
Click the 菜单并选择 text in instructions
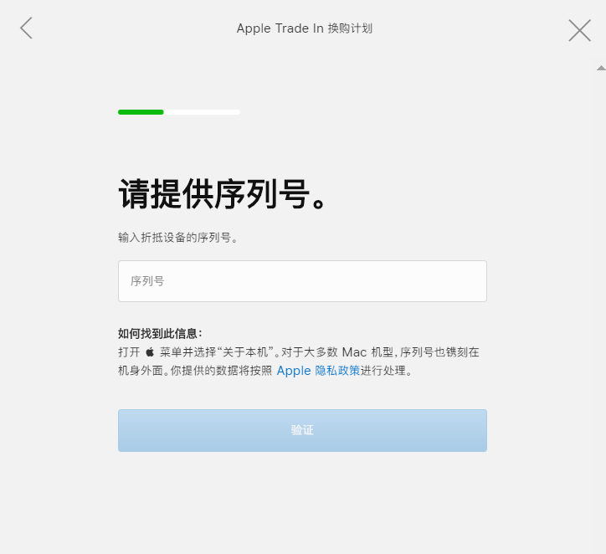(x=187, y=352)
